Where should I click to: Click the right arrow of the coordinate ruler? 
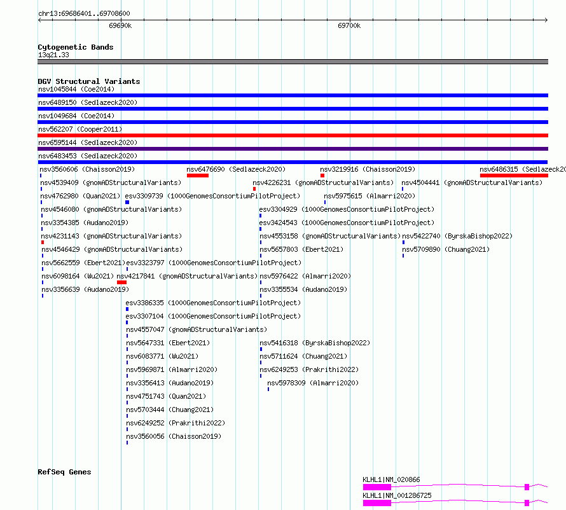click(546, 20)
